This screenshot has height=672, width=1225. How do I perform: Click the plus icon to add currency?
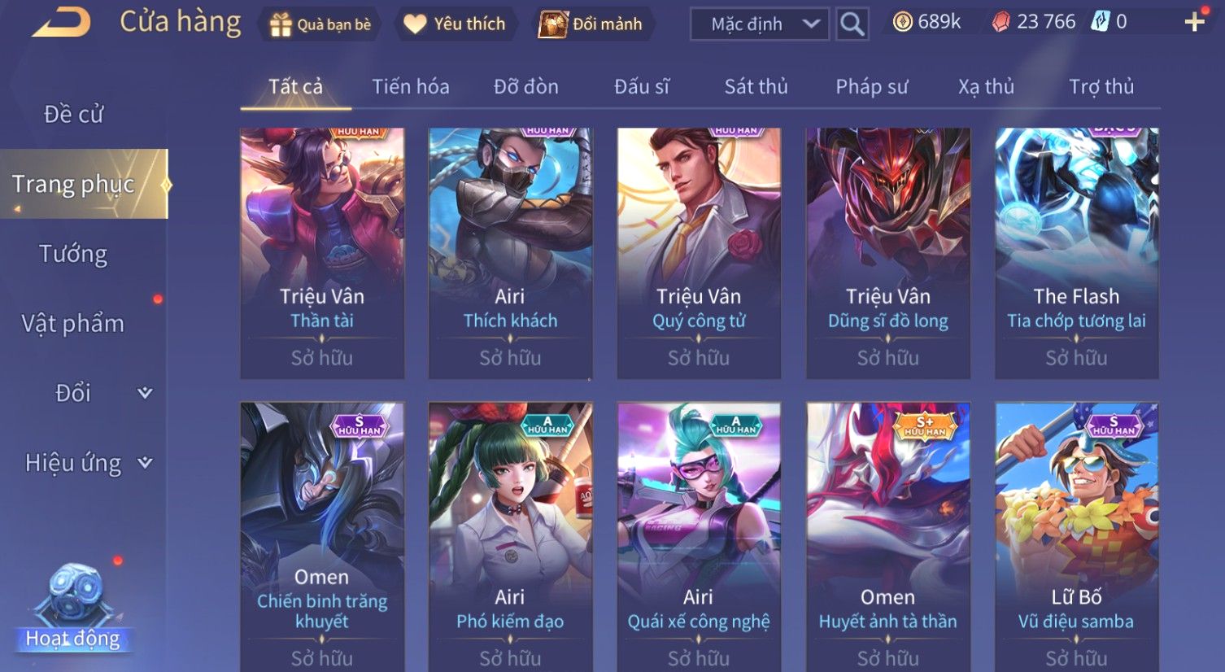tap(1194, 22)
